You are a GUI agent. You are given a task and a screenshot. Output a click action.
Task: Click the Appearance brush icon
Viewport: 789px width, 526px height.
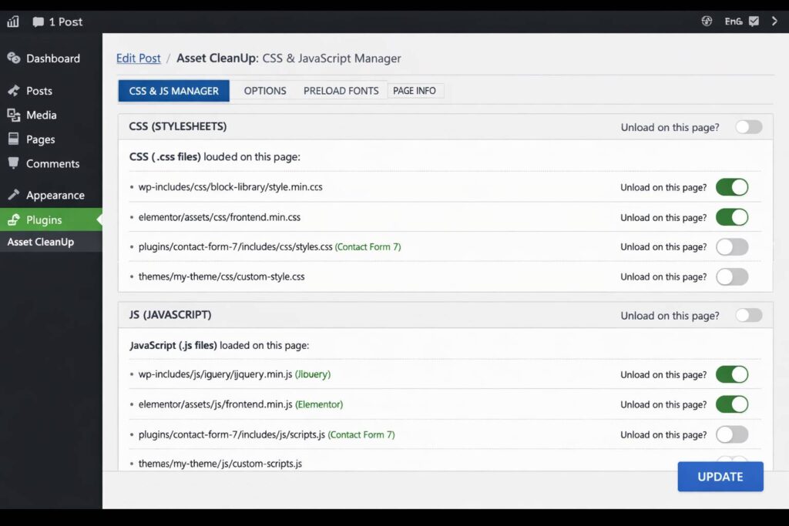(x=13, y=195)
